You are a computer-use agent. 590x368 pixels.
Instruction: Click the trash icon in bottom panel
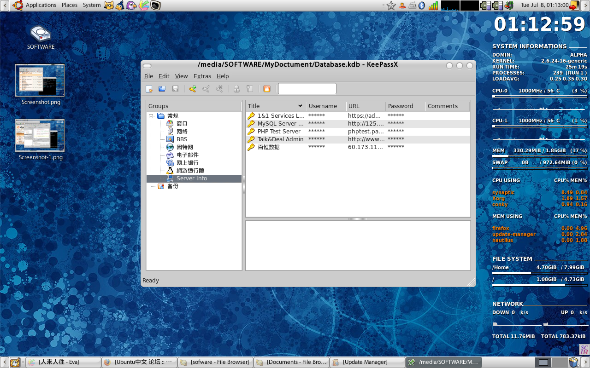click(x=573, y=362)
